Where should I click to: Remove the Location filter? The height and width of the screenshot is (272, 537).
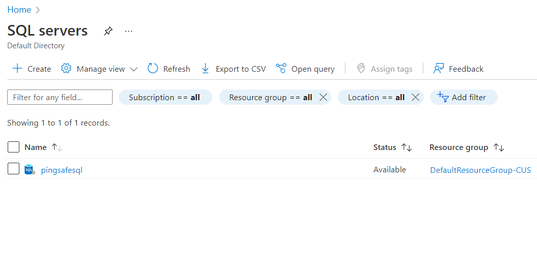(x=415, y=97)
